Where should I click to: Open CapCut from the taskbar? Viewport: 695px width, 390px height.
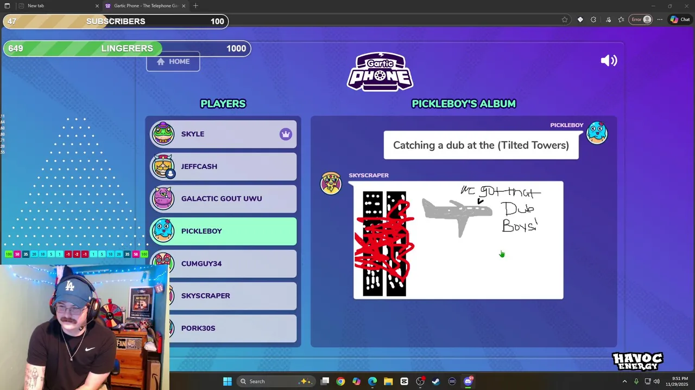point(404,381)
